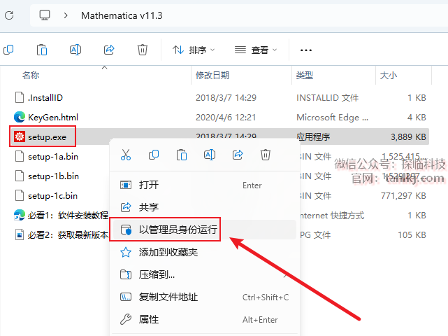Screen dimensions: 448x336
Task: Click the Microsoft Edge ... type cell
Action: (332, 118)
